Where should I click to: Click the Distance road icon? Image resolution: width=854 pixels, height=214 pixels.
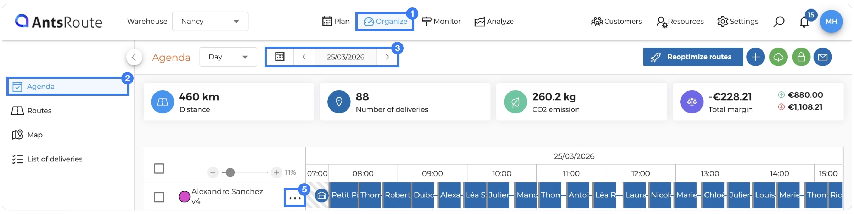[x=162, y=102]
